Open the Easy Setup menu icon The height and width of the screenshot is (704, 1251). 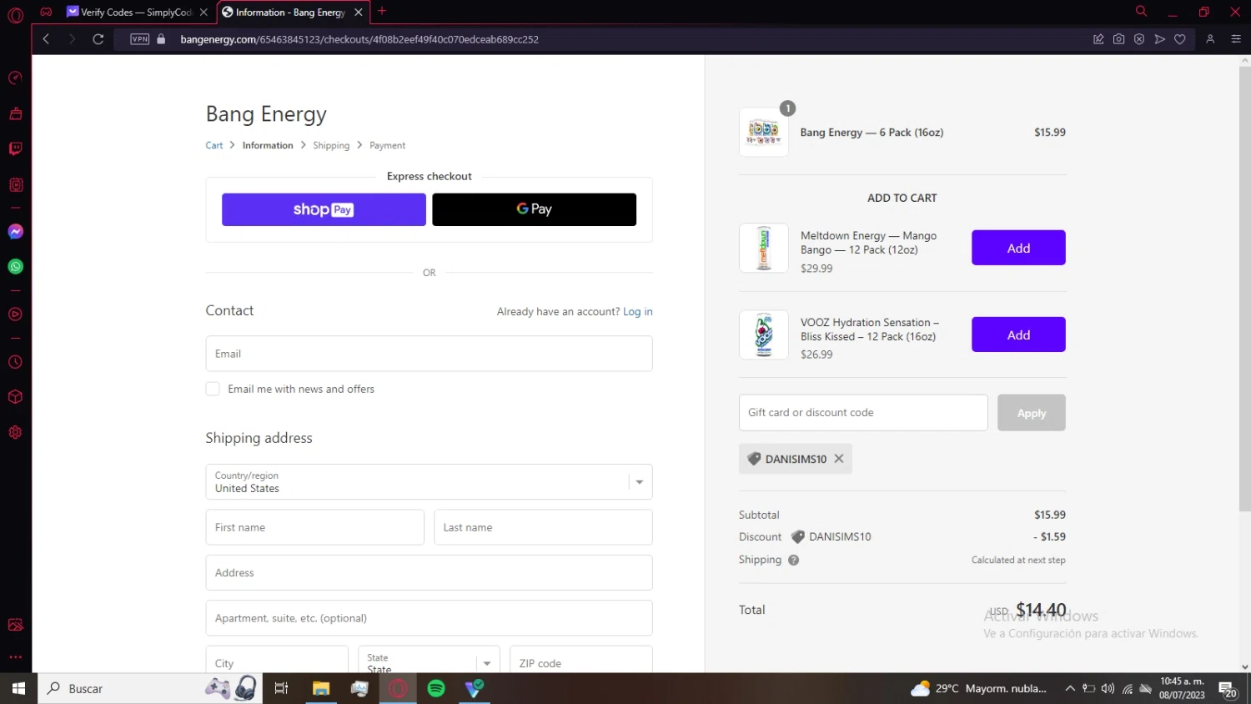click(x=1236, y=39)
